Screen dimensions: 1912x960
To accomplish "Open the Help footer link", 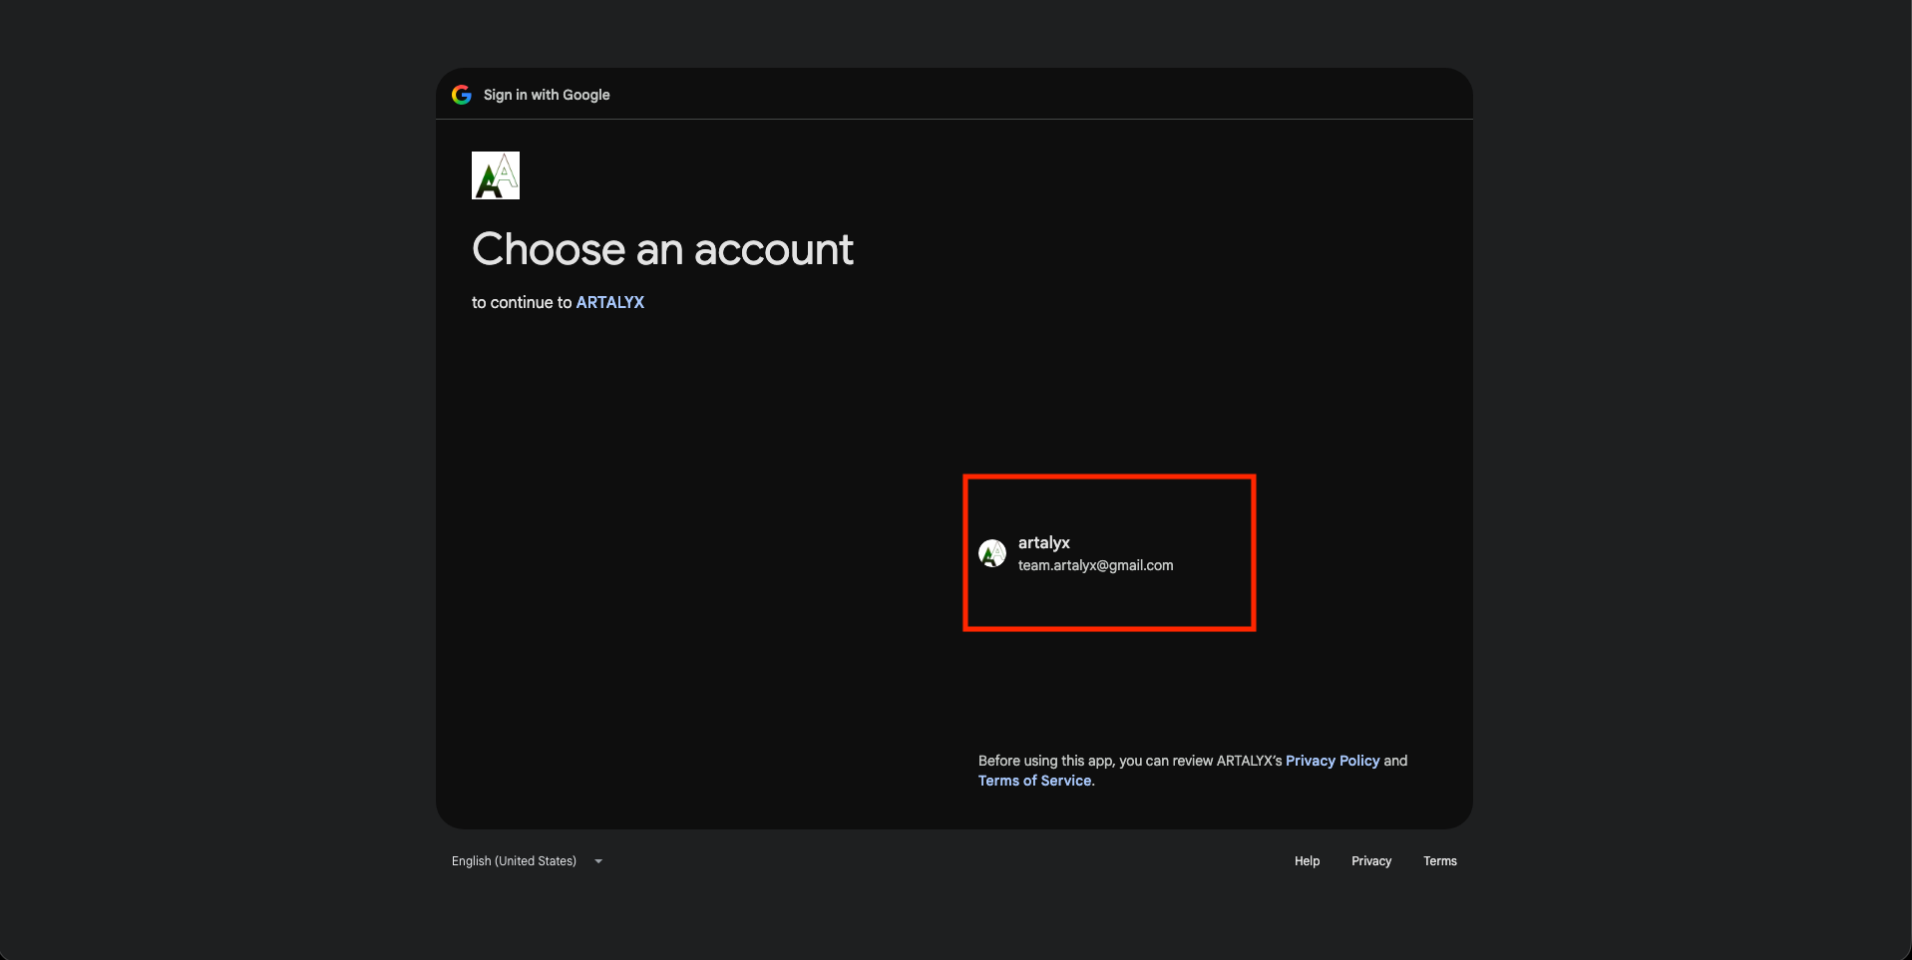I will point(1307,861).
